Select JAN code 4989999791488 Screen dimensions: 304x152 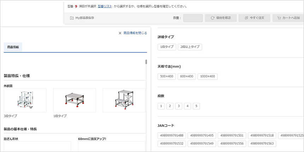pos(172,136)
